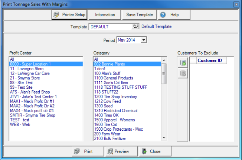
Task: Click the remove excluded customer icon
Action: (x=183, y=74)
